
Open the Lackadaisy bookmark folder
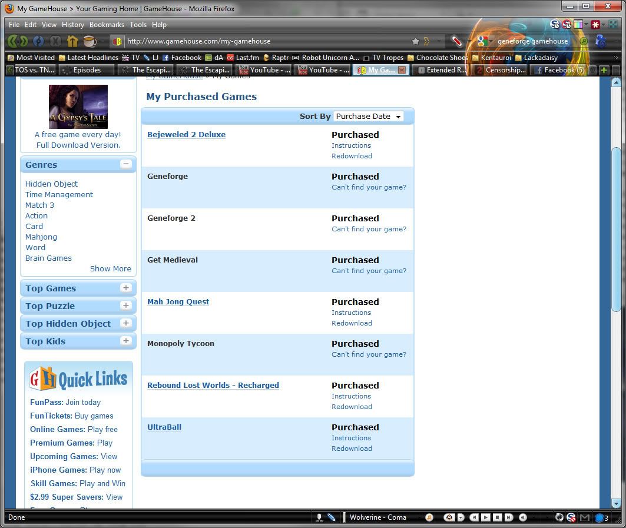(536, 58)
